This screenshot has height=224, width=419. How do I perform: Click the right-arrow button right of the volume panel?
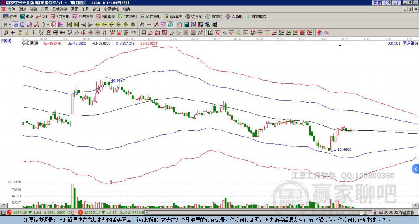(x=415, y=205)
